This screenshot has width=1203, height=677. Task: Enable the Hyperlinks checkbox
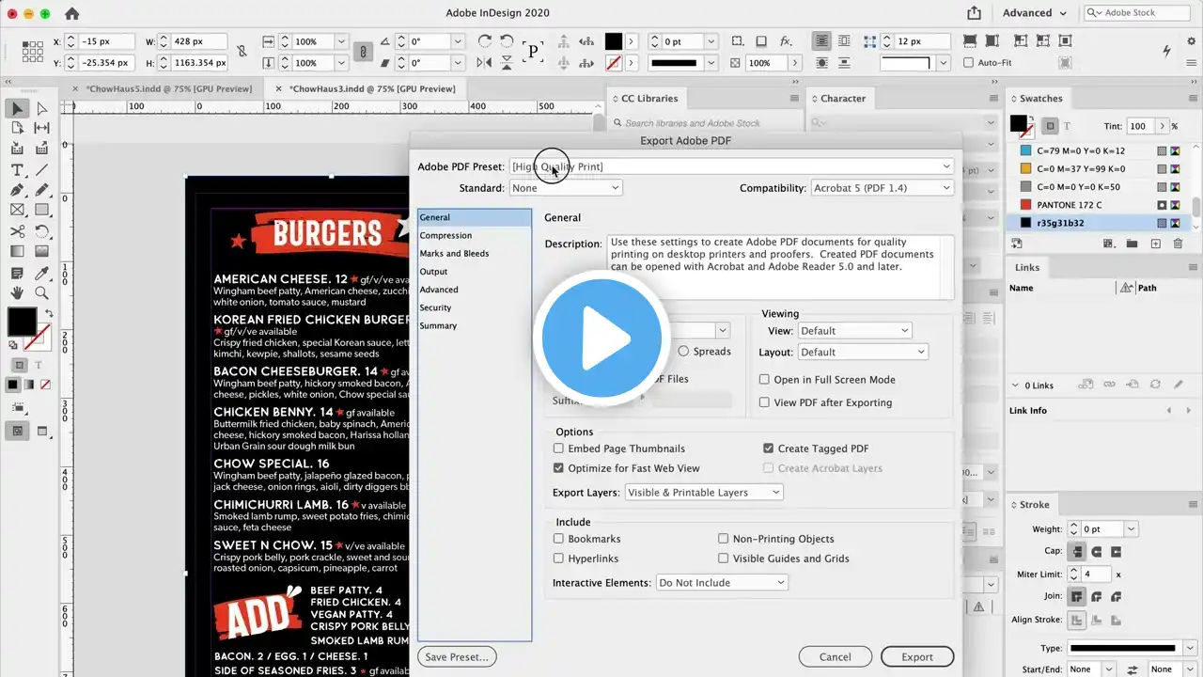point(558,559)
